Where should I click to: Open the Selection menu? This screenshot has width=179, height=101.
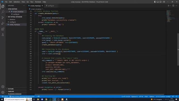tap(17, 2)
